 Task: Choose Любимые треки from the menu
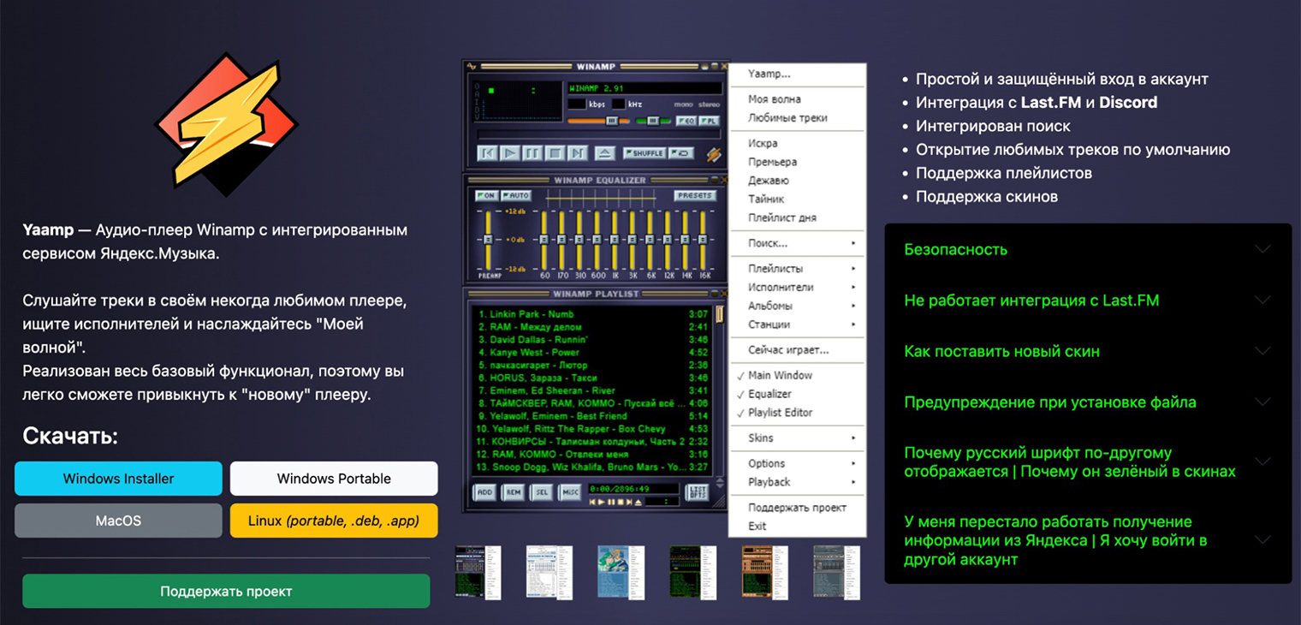coord(797,118)
